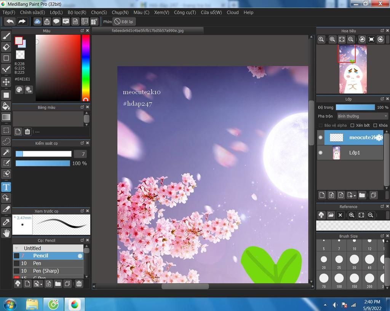
Task: Show hidden system tray icons
Action: click(325, 305)
